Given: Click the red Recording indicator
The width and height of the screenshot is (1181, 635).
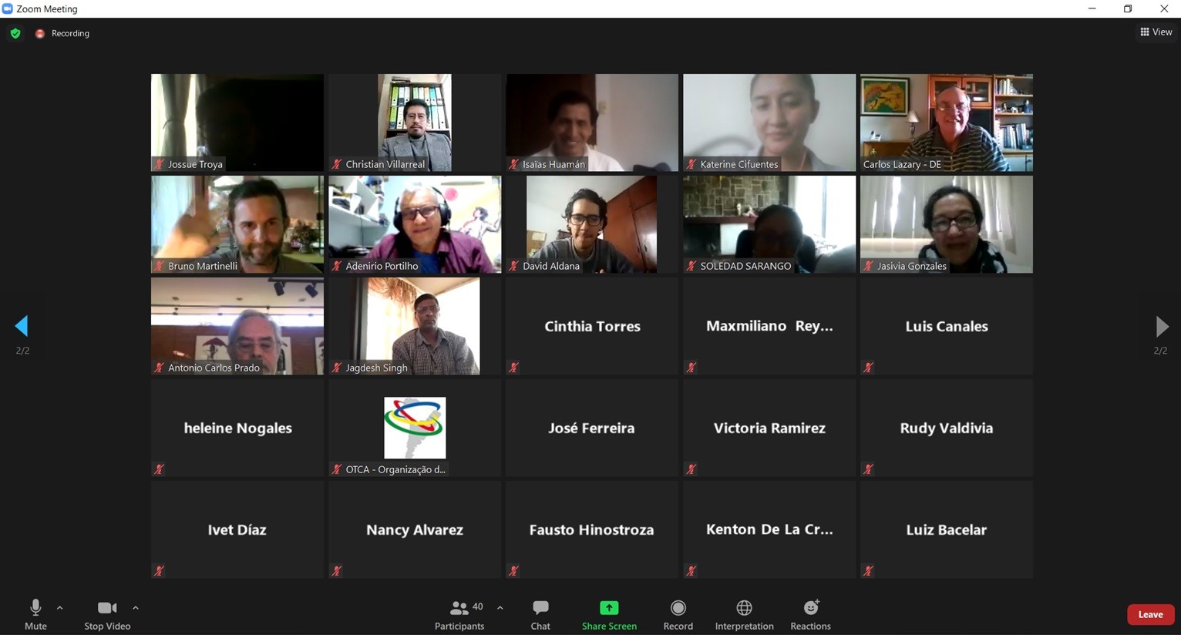Looking at the screenshot, I should pos(40,34).
